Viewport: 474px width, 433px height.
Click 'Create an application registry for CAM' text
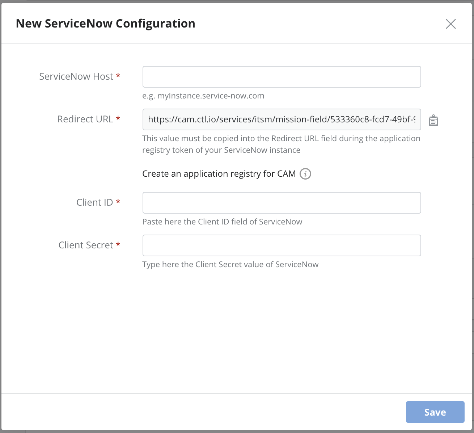tap(219, 174)
